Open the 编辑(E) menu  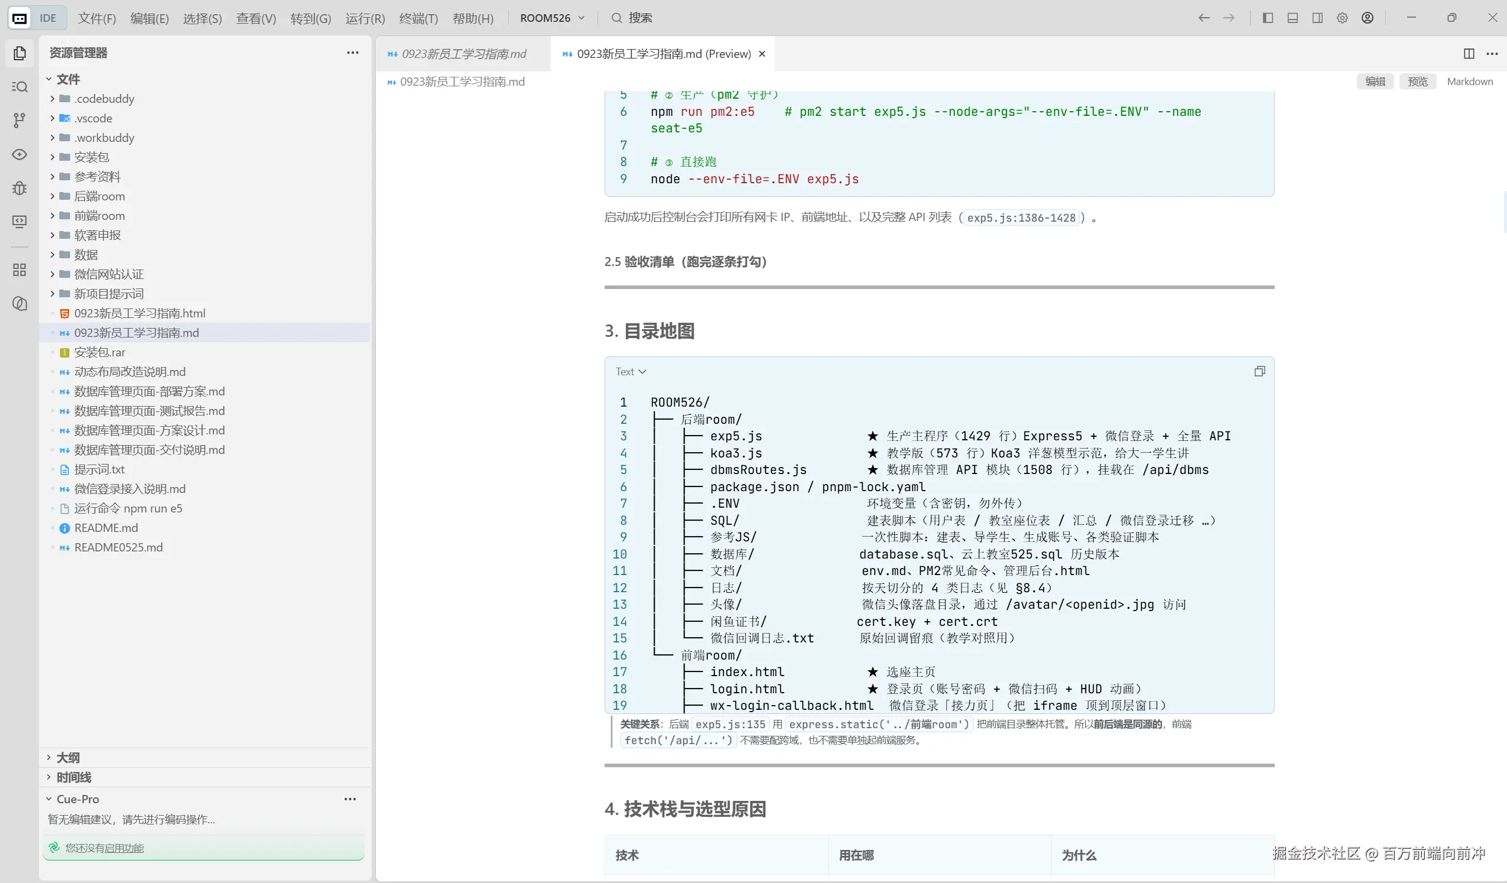click(150, 18)
